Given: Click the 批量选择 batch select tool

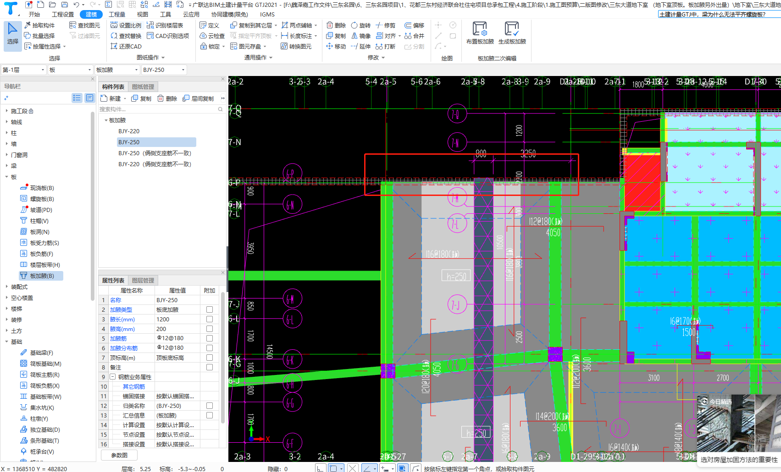Looking at the screenshot, I should click(x=39, y=36).
